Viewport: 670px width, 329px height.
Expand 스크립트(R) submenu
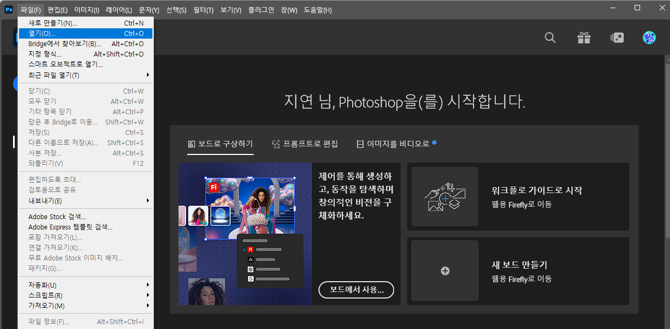pos(85,295)
